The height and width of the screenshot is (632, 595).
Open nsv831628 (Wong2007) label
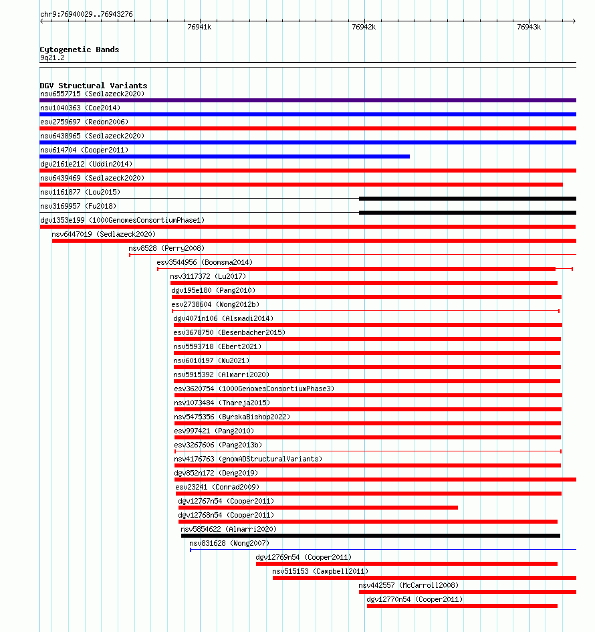point(229,544)
